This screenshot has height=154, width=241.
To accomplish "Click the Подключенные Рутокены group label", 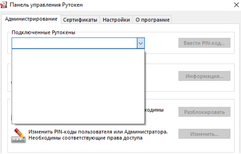I will [44, 32].
